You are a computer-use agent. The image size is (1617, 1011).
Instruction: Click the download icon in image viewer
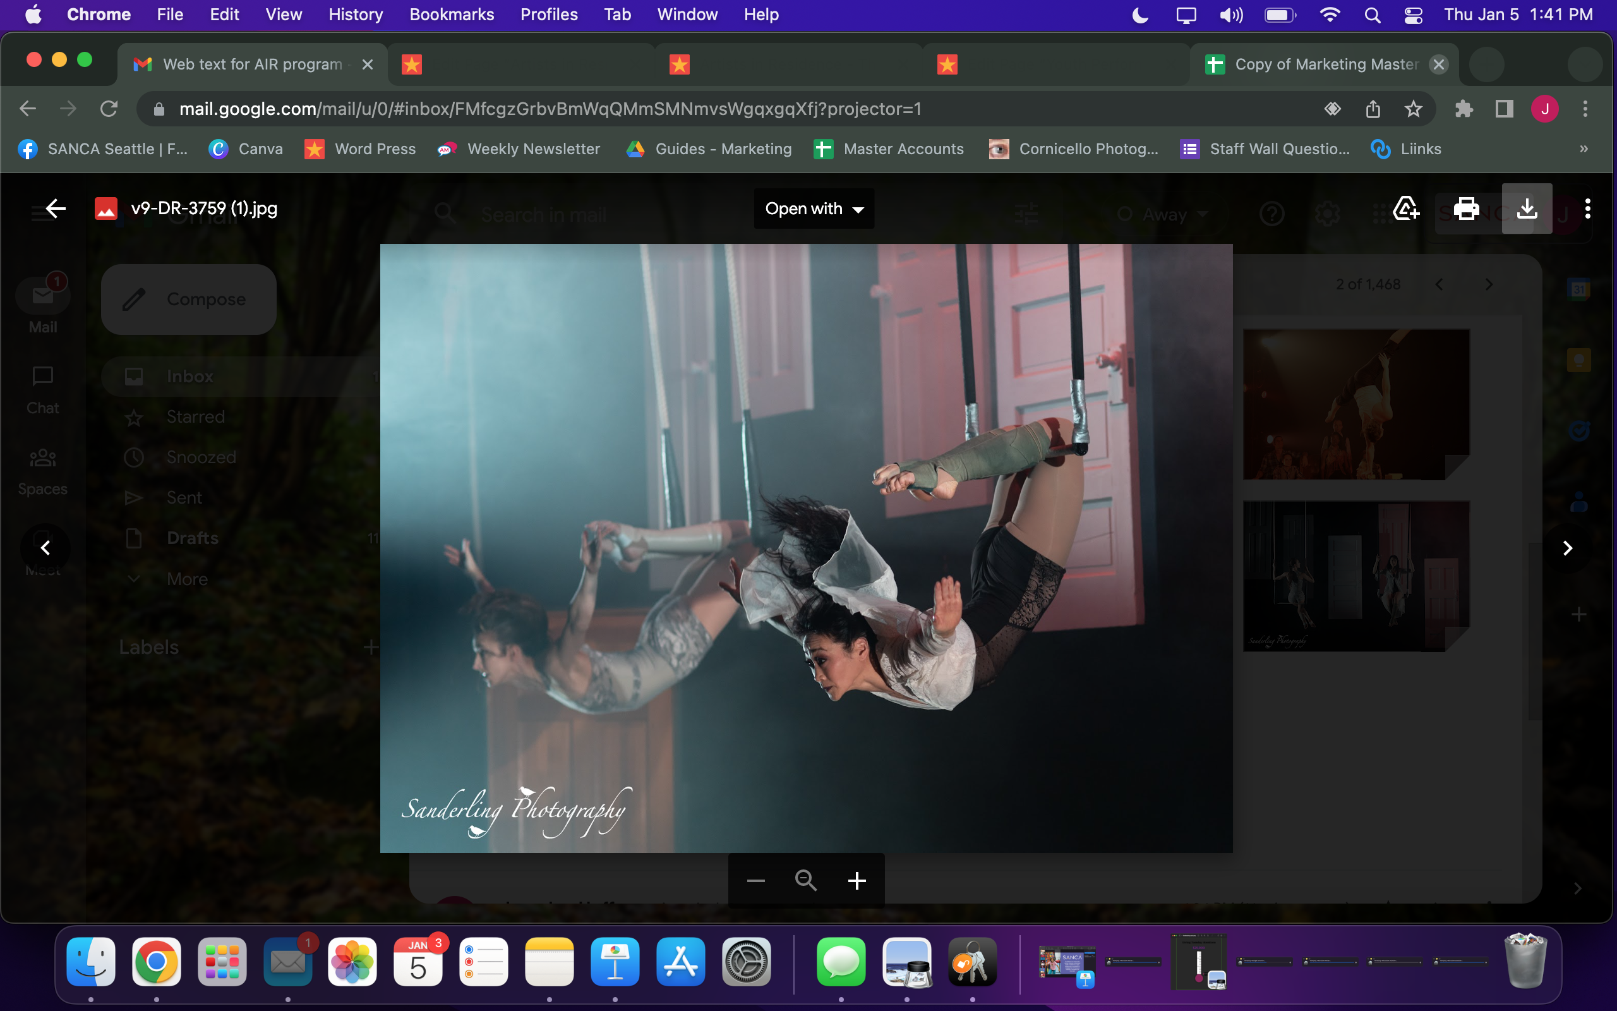1527,209
